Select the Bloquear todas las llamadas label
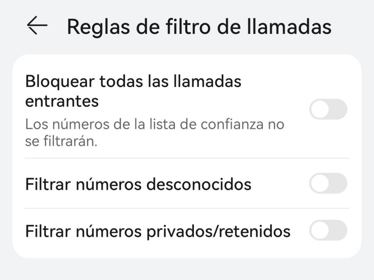374x280 pixels. 133,82
